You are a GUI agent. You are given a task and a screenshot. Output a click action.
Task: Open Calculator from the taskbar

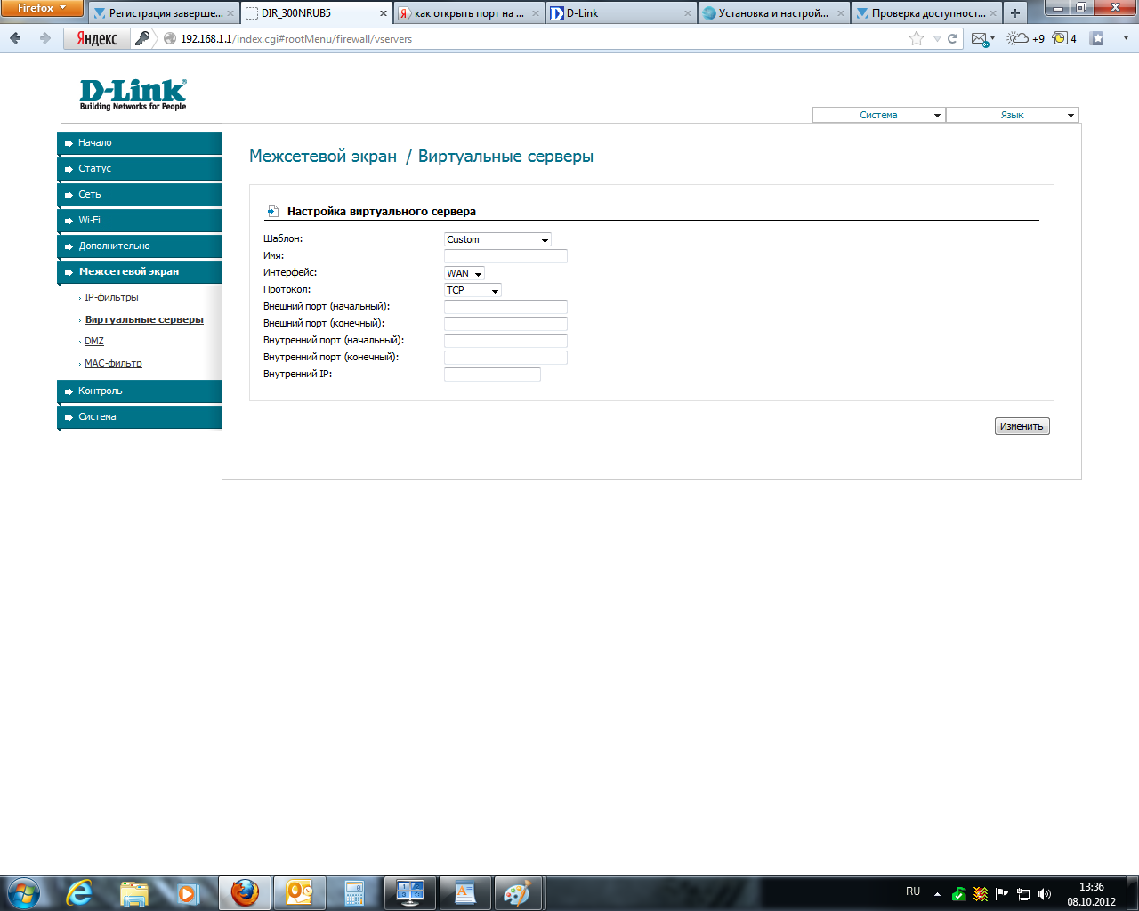pyautogui.click(x=355, y=892)
